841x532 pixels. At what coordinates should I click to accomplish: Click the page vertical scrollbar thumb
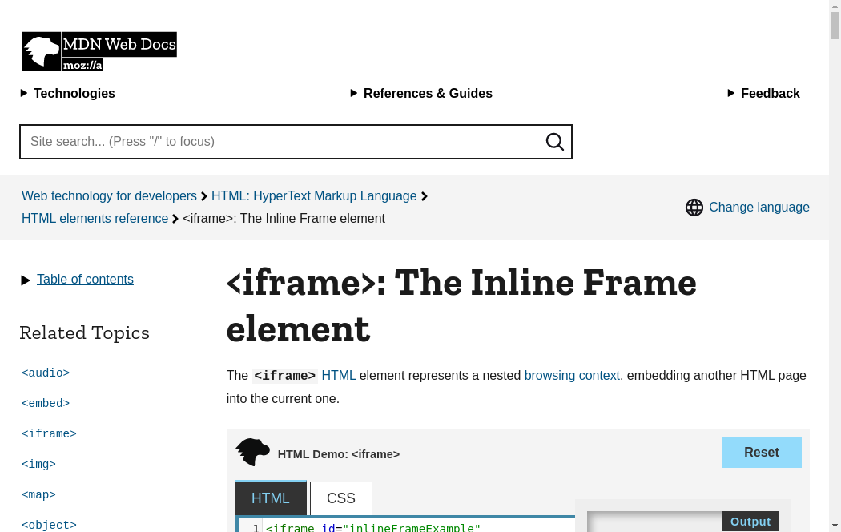tap(834, 26)
